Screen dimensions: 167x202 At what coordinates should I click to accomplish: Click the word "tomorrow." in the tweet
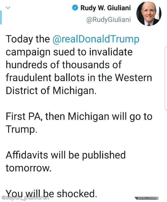tap(28, 168)
